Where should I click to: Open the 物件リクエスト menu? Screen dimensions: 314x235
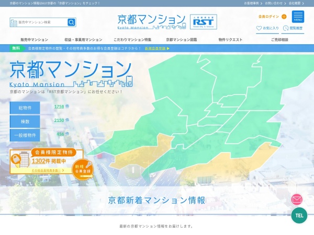[x=230, y=40]
